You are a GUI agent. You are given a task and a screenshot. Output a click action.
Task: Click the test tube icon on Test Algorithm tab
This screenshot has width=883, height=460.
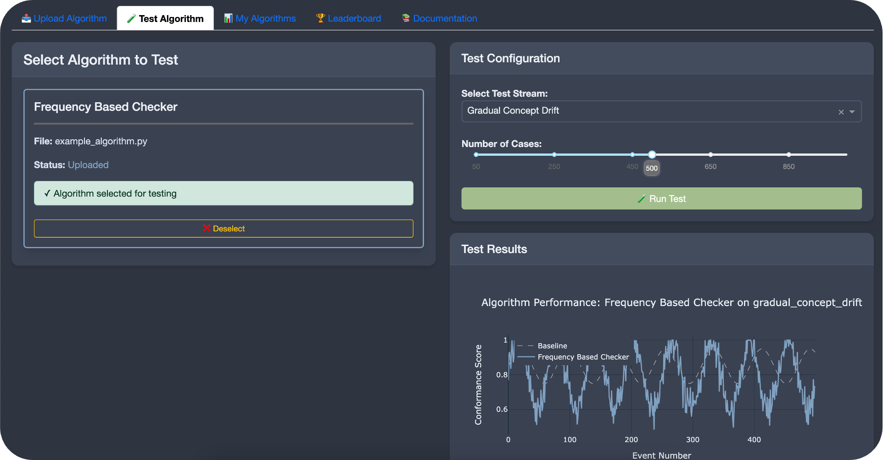(131, 19)
